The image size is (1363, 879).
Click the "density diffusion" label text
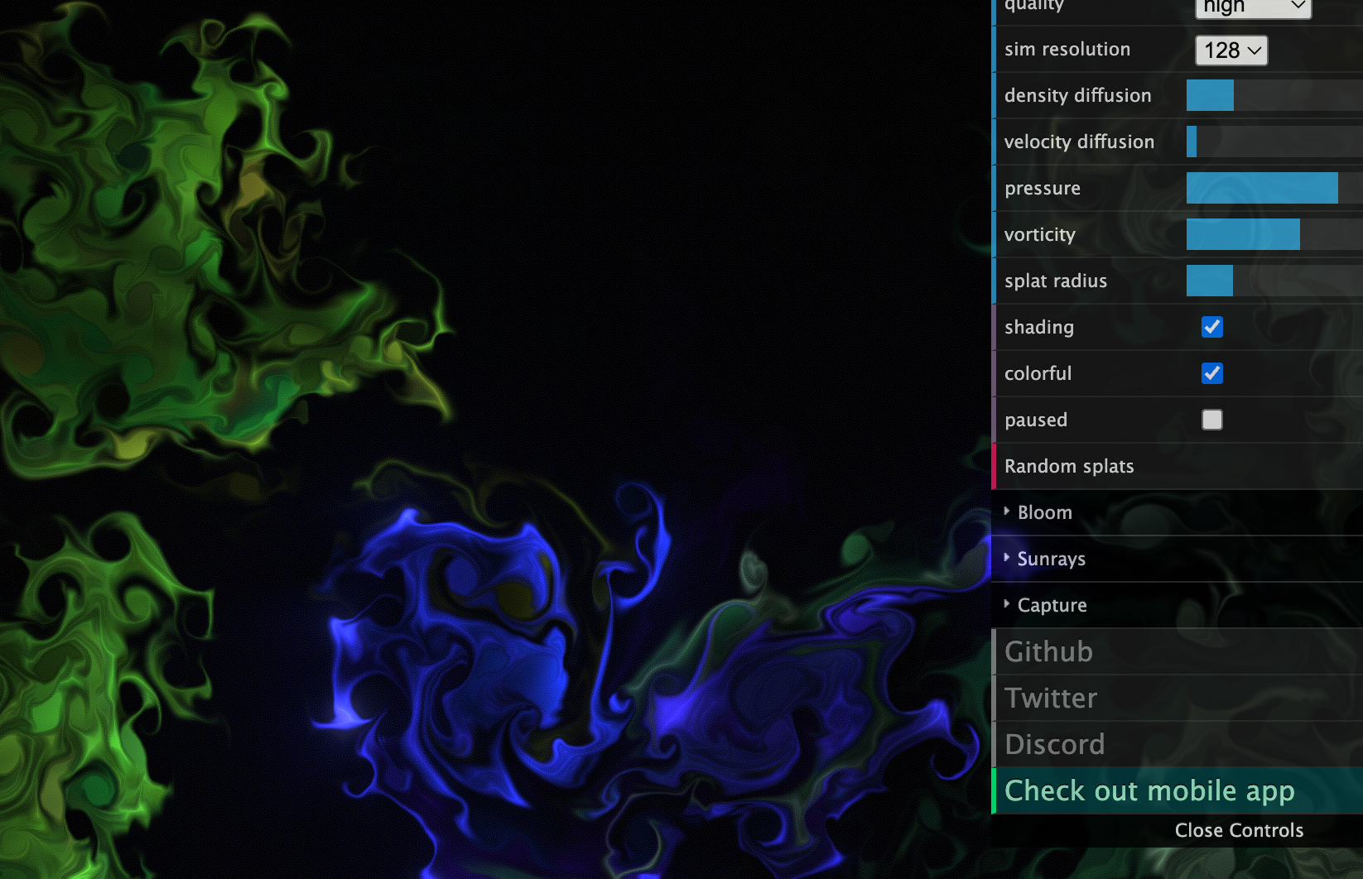(x=1078, y=96)
